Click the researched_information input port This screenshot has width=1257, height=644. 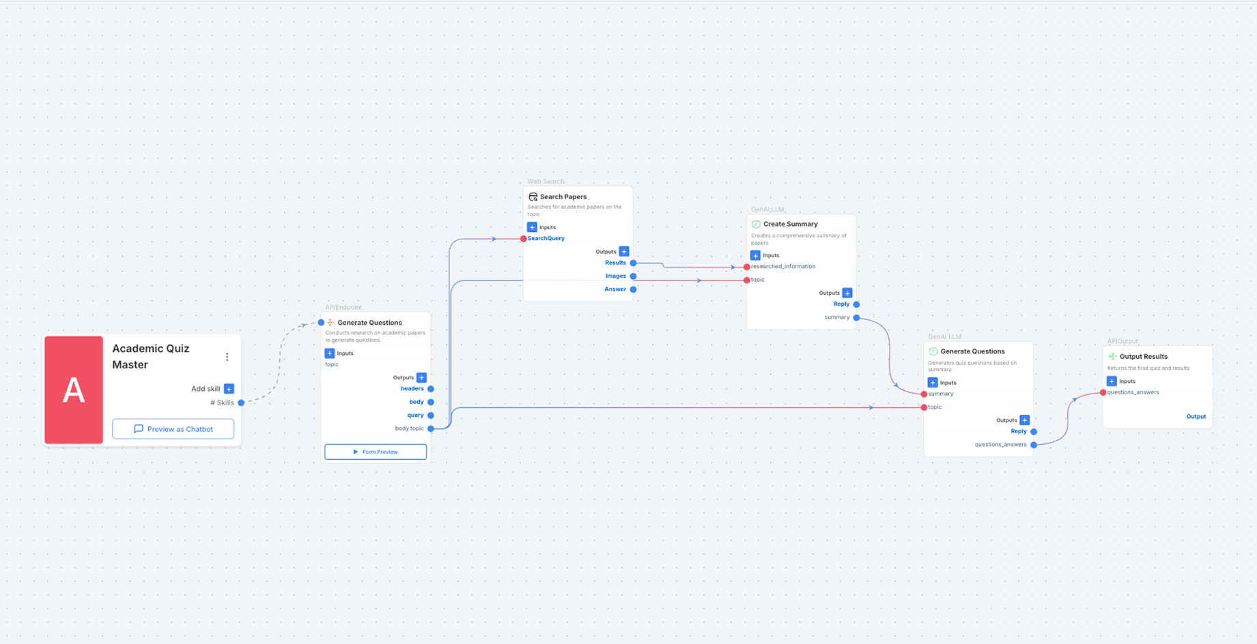click(x=747, y=267)
